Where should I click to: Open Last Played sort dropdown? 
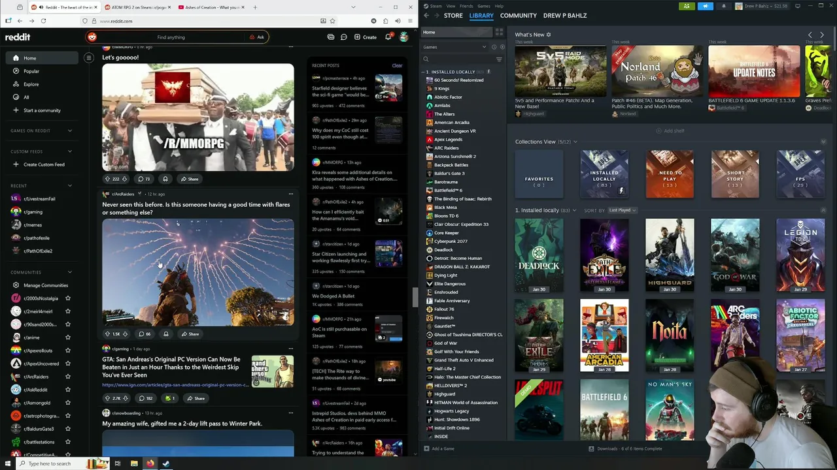click(622, 210)
